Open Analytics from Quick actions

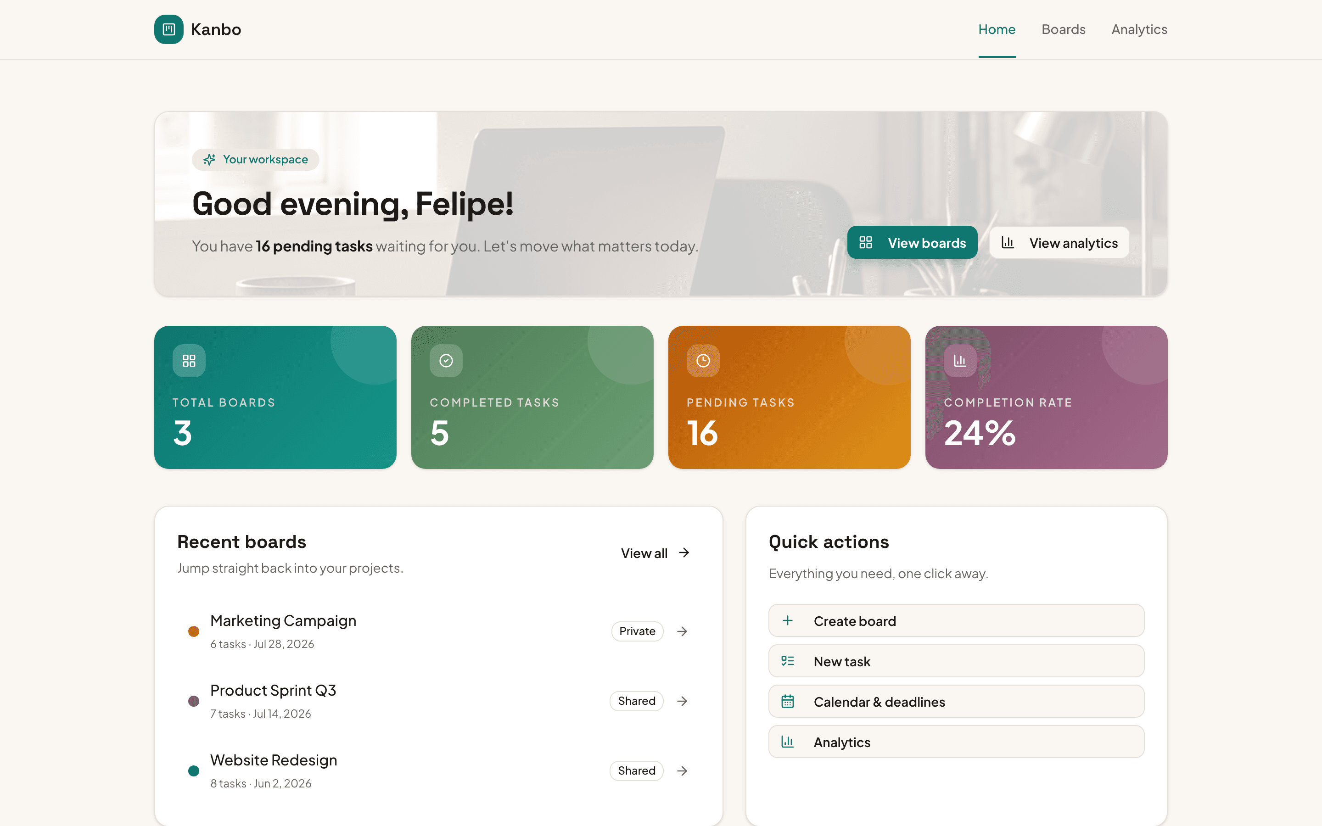pos(956,742)
